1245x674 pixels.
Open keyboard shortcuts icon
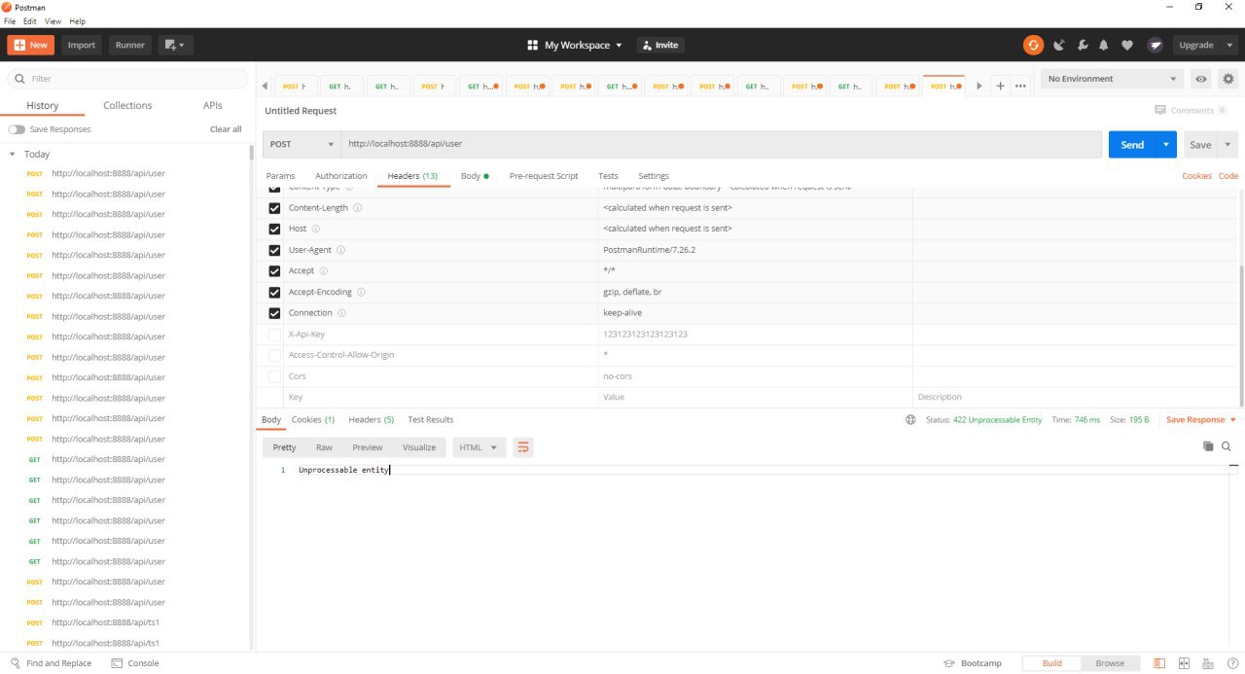[1206, 663]
